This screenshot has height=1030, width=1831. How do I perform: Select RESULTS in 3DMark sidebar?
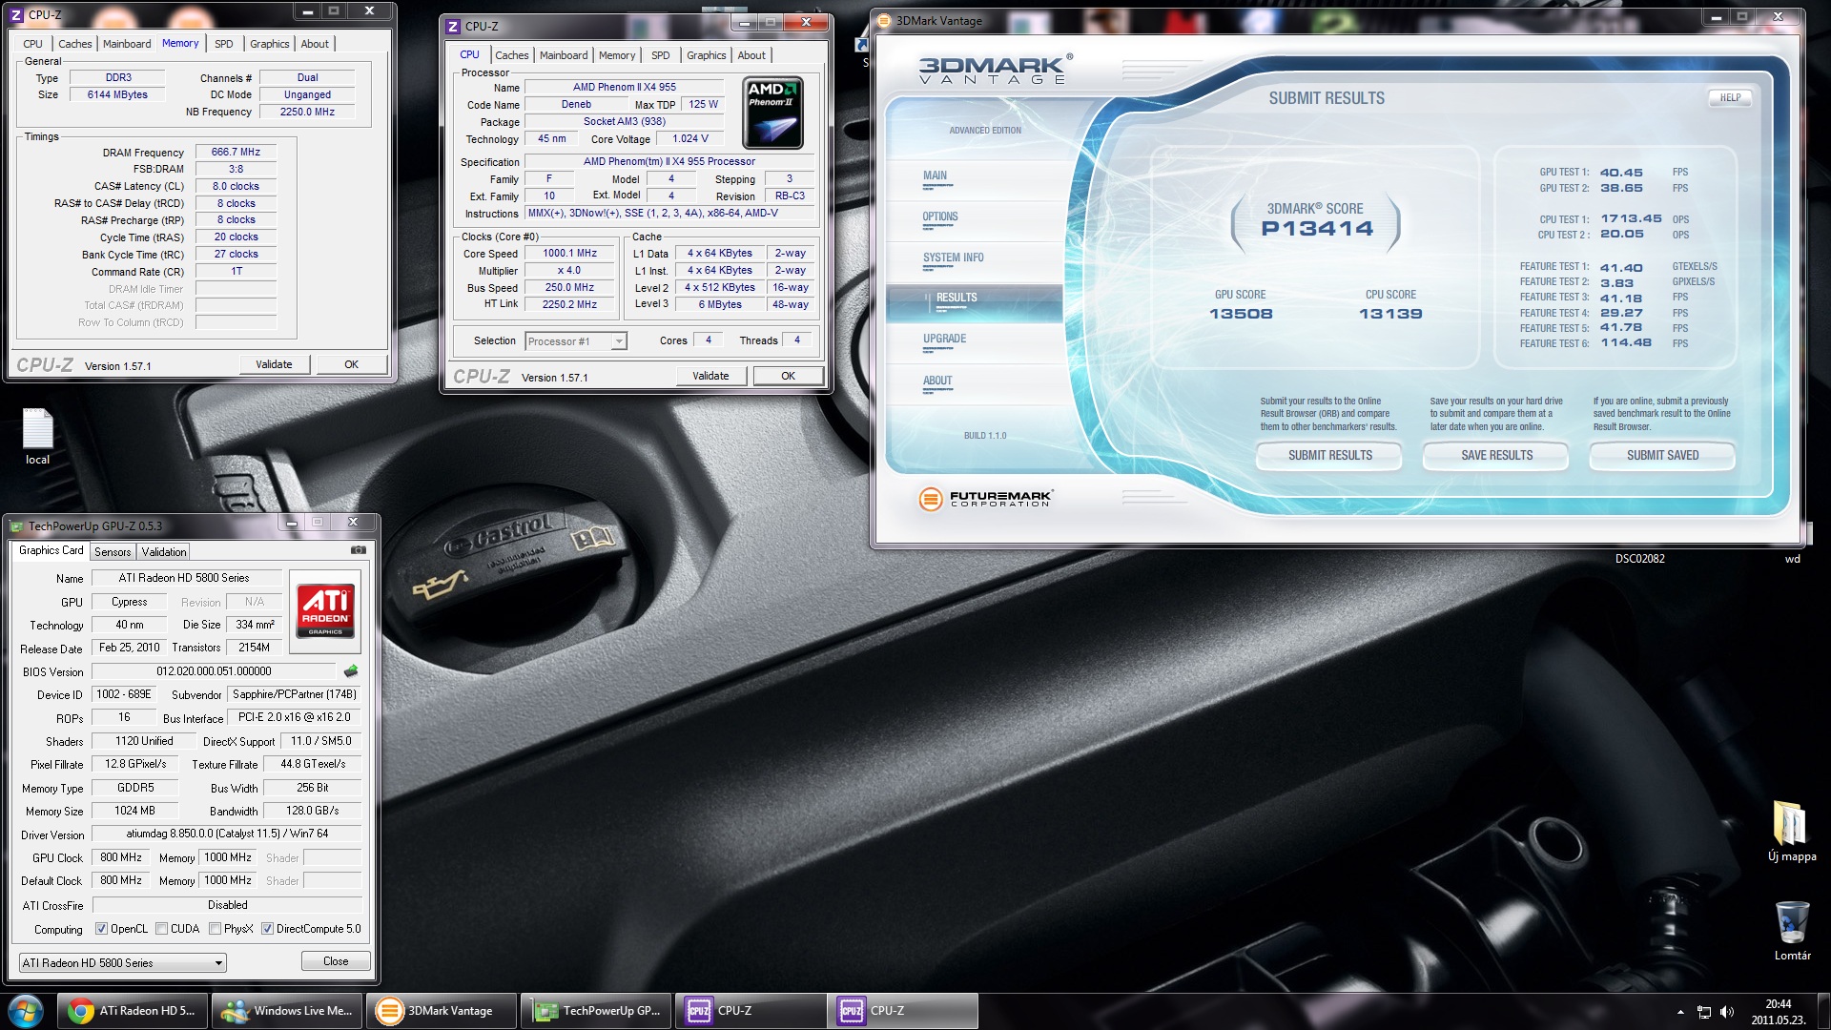(x=973, y=302)
